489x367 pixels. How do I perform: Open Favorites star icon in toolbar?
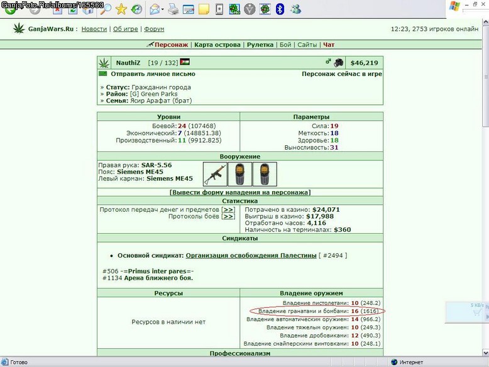coord(121,9)
